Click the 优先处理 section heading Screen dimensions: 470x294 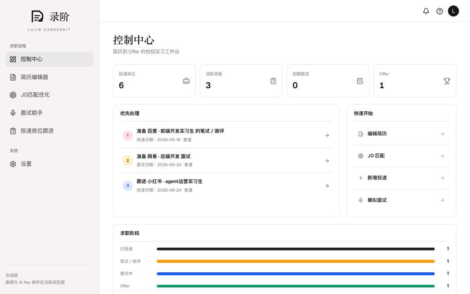pos(130,113)
